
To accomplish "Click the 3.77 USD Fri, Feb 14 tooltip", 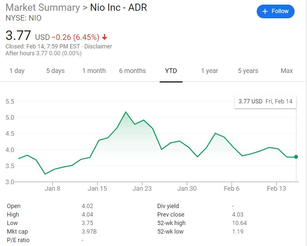I will pos(265,101).
